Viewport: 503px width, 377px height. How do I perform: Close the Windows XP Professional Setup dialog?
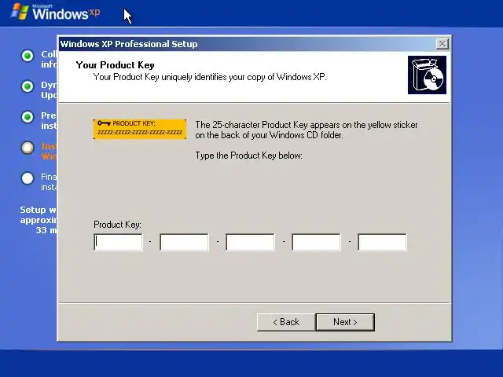coord(442,44)
